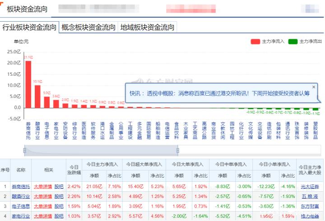Sort by 今日中单净流入 净额 header
Viewport: 325px width, 221px height.
[223, 176]
